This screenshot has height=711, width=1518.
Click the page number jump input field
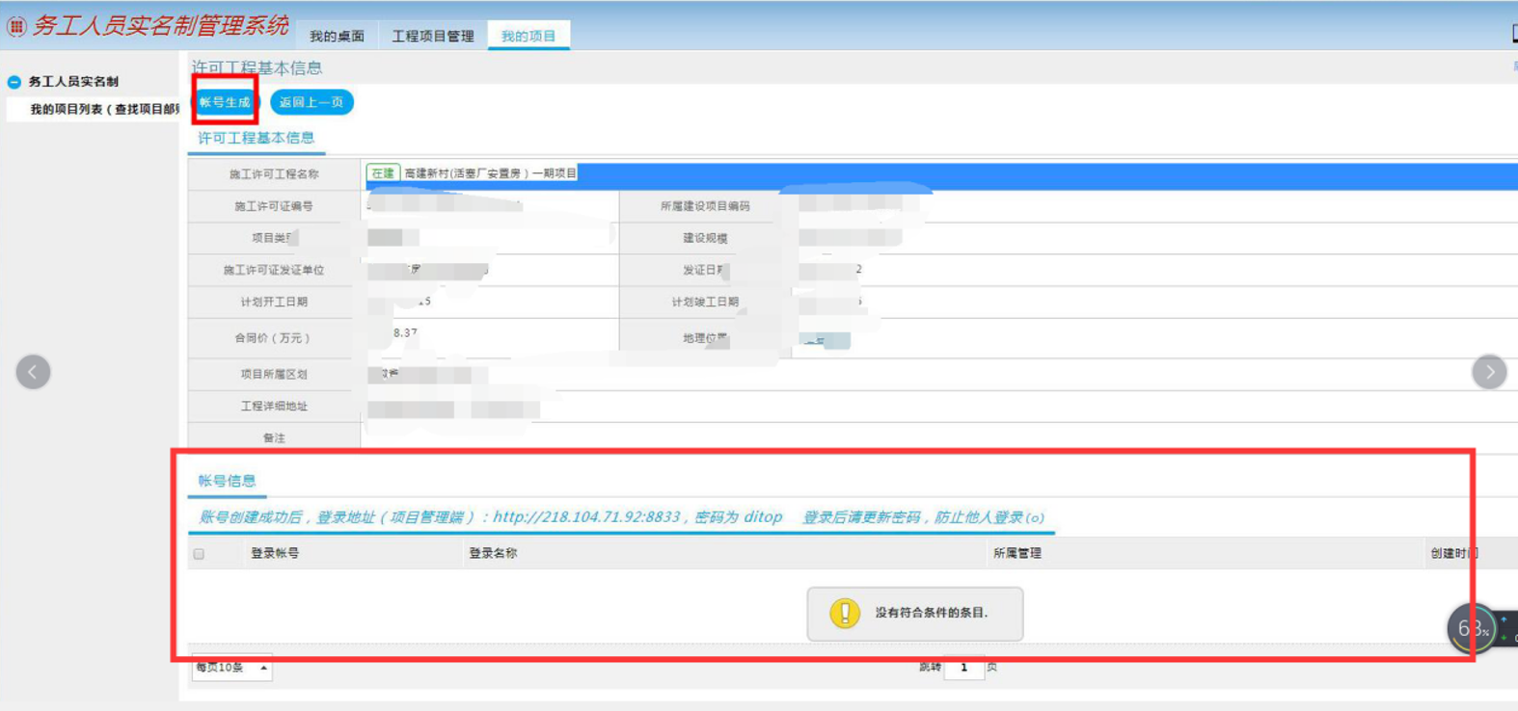coord(963,668)
